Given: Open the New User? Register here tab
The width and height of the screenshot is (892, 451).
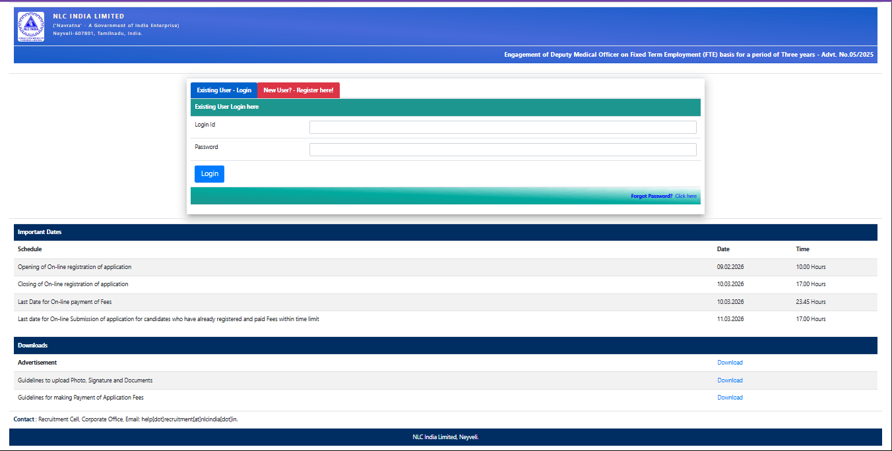Looking at the screenshot, I should click(x=298, y=90).
